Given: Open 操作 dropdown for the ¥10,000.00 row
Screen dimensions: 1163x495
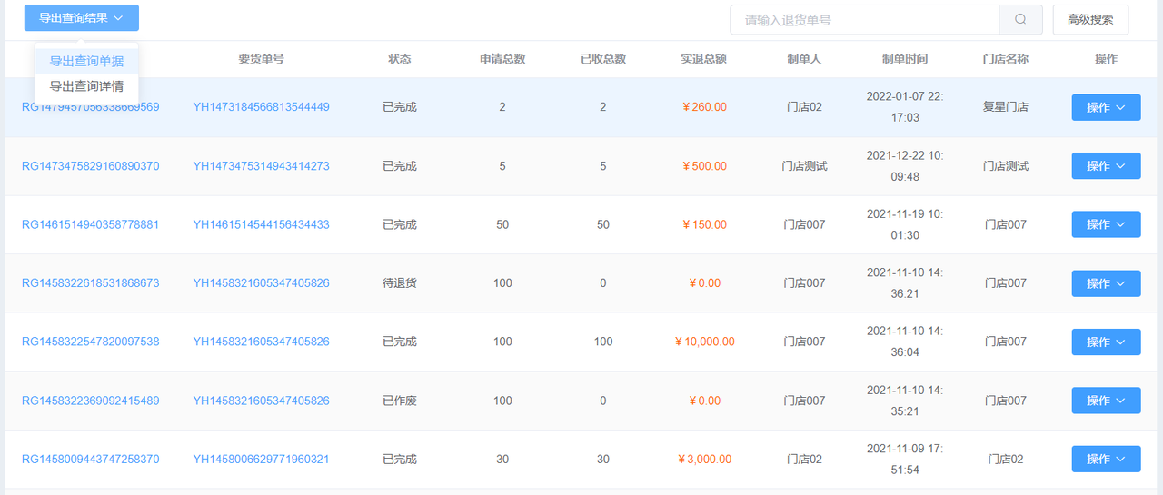Looking at the screenshot, I should (1106, 342).
